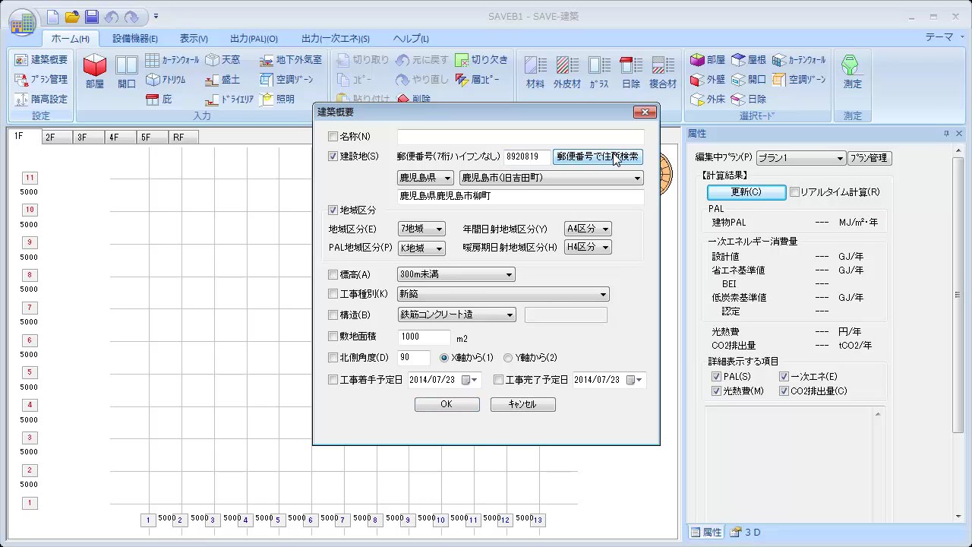The image size is (972, 547).
Task: Click the 測定 measure tool
Action: click(853, 71)
